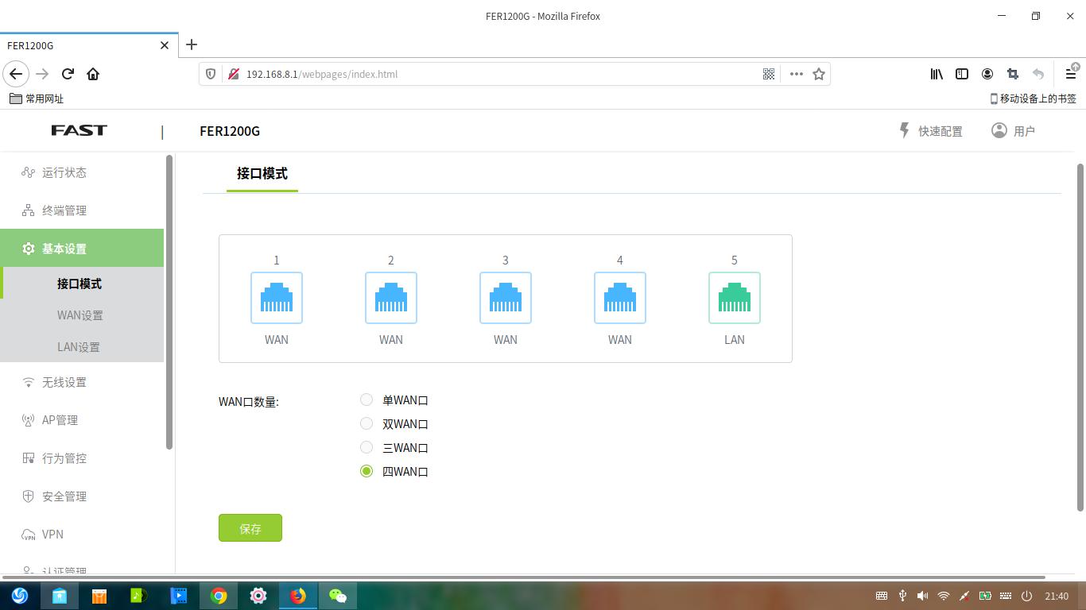Screen dimensions: 1086x610
Task: Bookmark this page with star icon
Action: click(819, 74)
